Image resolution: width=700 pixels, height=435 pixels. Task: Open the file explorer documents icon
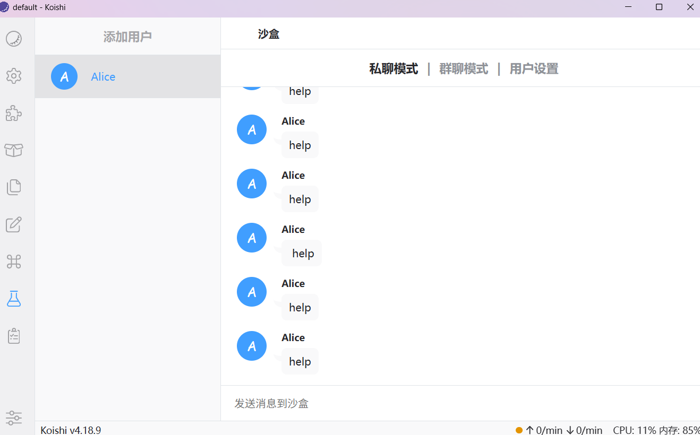coord(14,187)
